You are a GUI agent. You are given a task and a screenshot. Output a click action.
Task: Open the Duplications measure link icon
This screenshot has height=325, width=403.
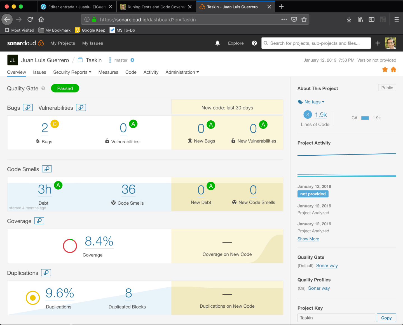pyautogui.click(x=46, y=273)
